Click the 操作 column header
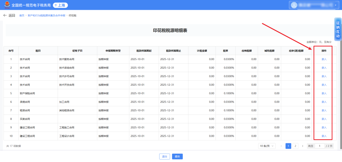 (x=324, y=51)
